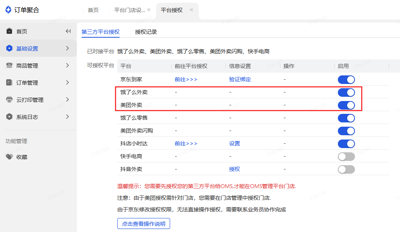The width and height of the screenshot is (400, 232).
Task: Click the 首页 house icon in the sidebar
Action: (x=9, y=31)
